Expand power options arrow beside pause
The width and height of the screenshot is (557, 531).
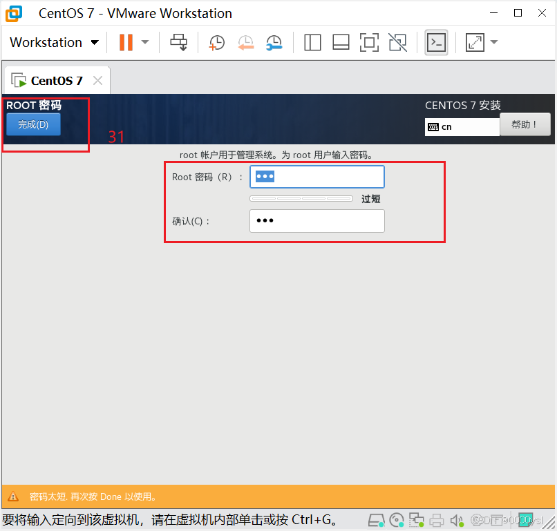click(145, 42)
